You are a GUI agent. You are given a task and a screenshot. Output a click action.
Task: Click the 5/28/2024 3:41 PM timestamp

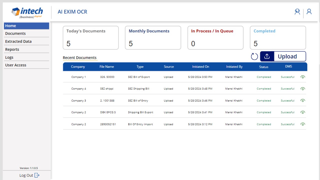200,112
